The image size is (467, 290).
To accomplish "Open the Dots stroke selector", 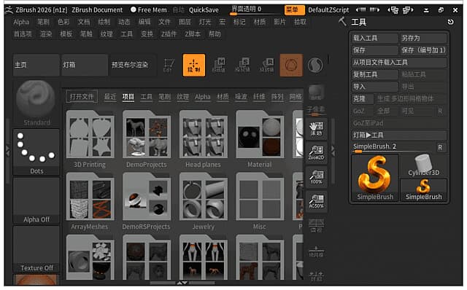I will pos(36,152).
